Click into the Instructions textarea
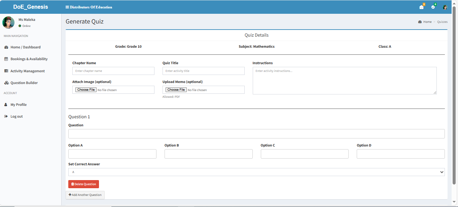Screen dimensions: 458x207 point(344,81)
